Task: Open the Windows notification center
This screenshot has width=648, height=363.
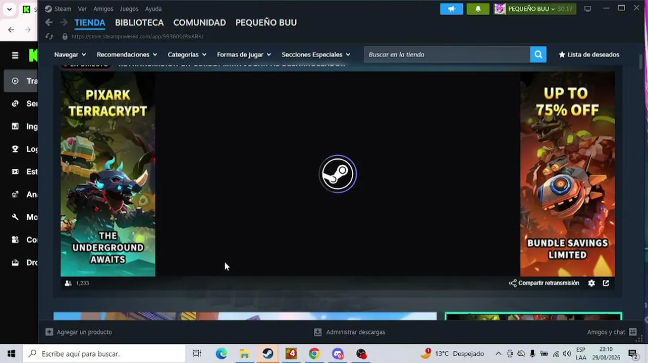Action: click(x=633, y=354)
